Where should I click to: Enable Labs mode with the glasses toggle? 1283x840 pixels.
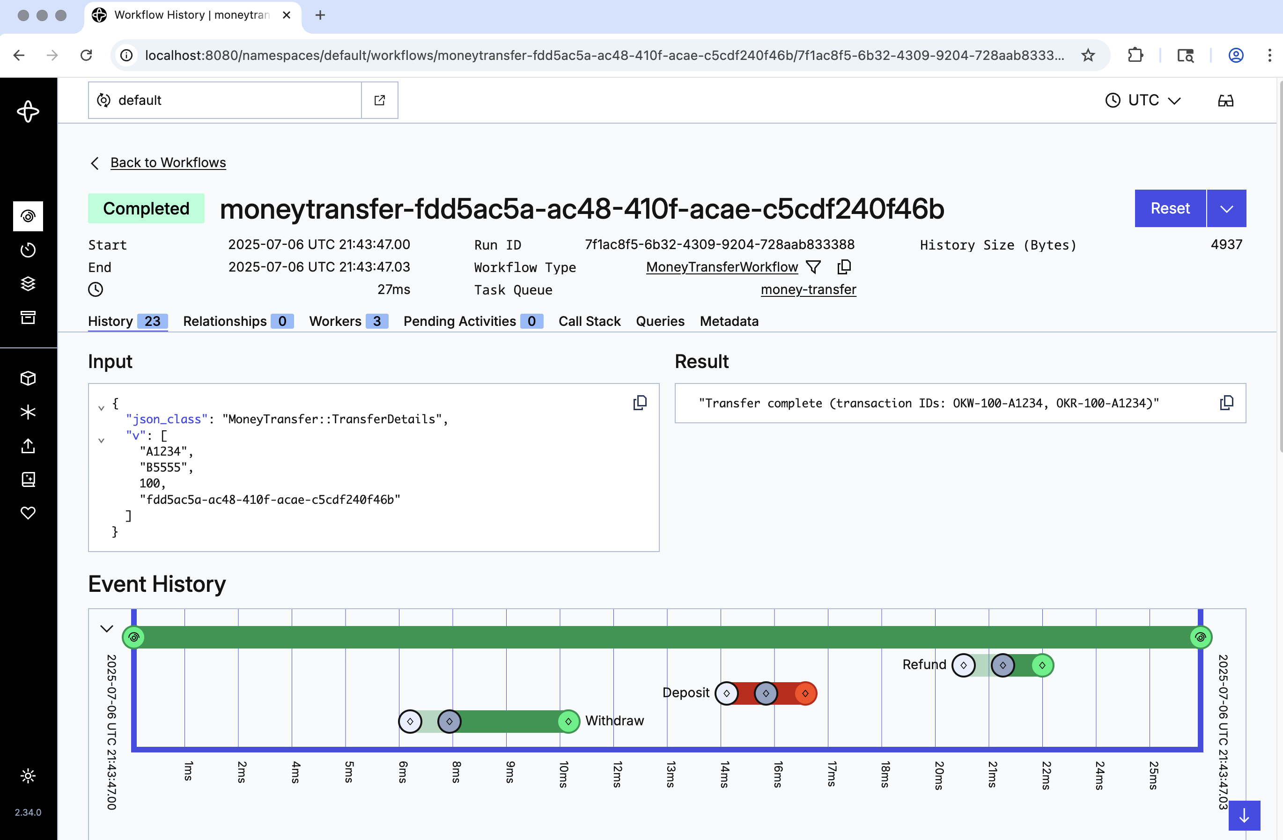coord(1225,100)
